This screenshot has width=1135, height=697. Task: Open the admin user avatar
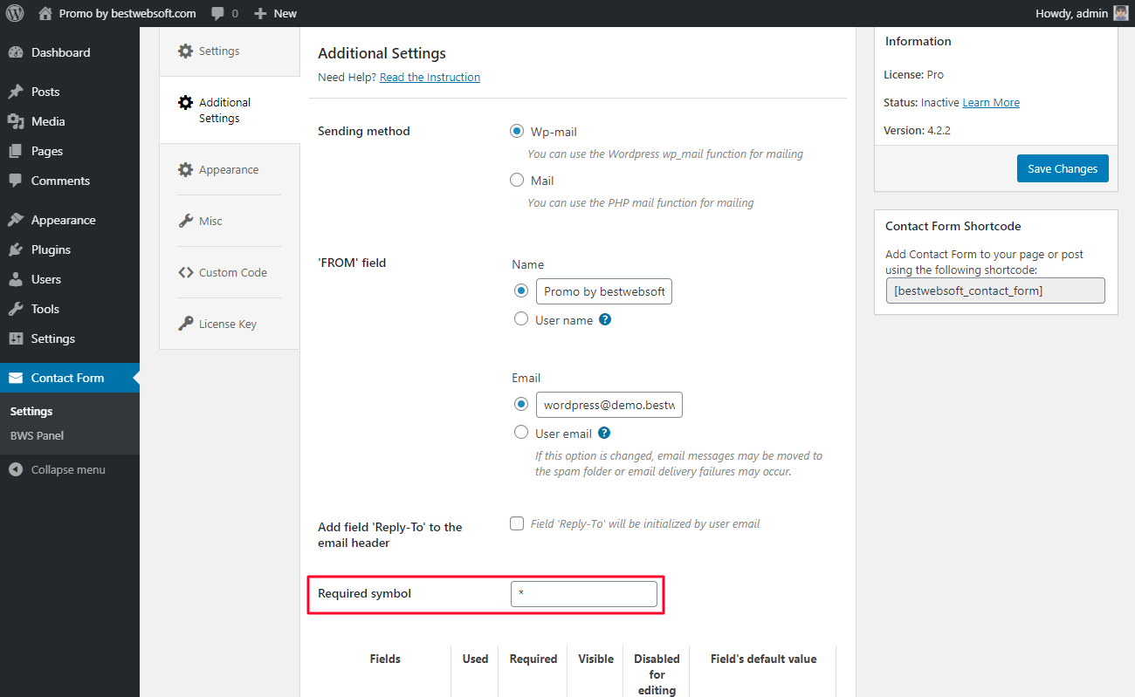point(1121,13)
